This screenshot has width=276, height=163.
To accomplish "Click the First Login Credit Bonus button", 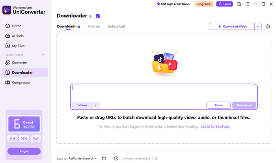I will (173, 4).
